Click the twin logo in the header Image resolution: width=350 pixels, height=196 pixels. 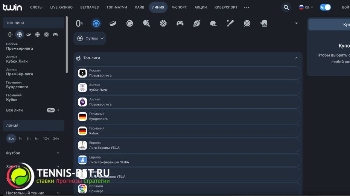click(12, 7)
